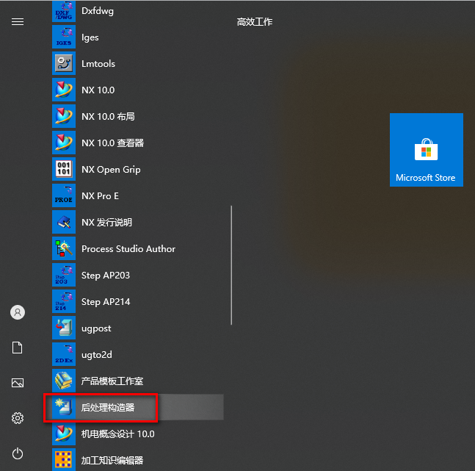Launch the Step AP203 icon
Screen dimensions: 475x471
coord(65,276)
